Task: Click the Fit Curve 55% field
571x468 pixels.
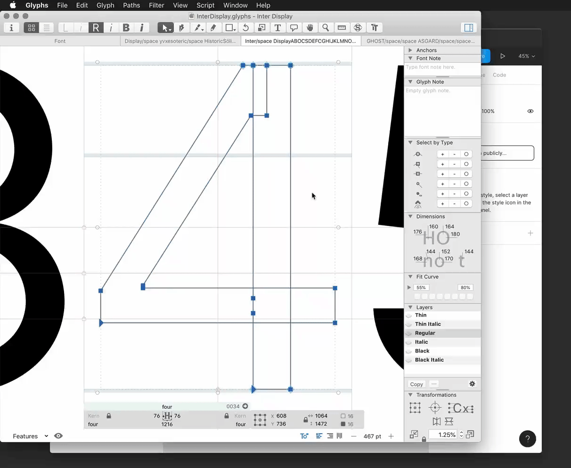Action: pyautogui.click(x=421, y=287)
